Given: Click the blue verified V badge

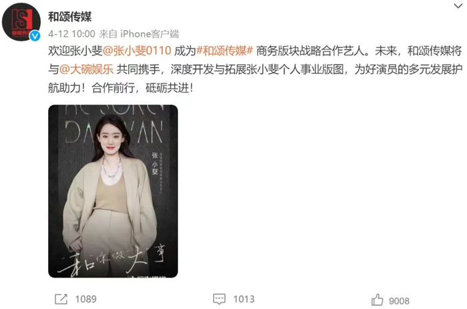Looking at the screenshot, I should (x=35, y=36).
